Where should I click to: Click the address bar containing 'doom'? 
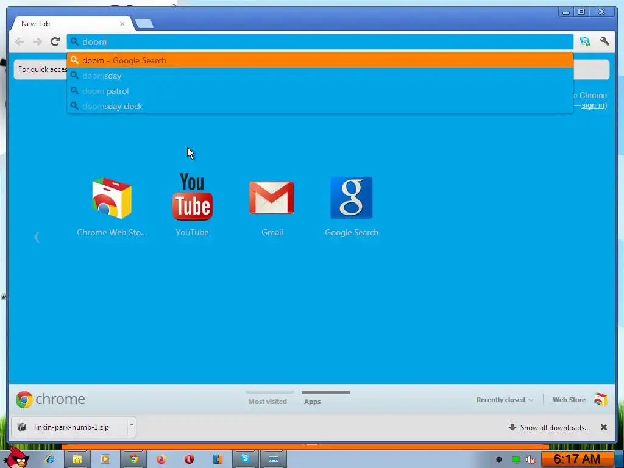tap(320, 42)
